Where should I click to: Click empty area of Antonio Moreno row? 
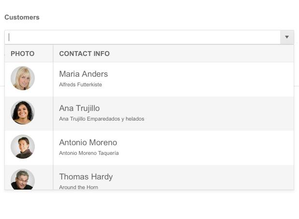coord(217,148)
